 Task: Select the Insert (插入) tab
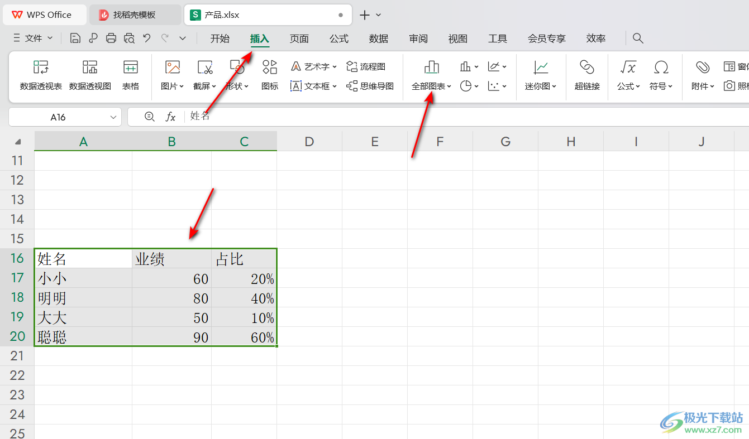coord(260,38)
